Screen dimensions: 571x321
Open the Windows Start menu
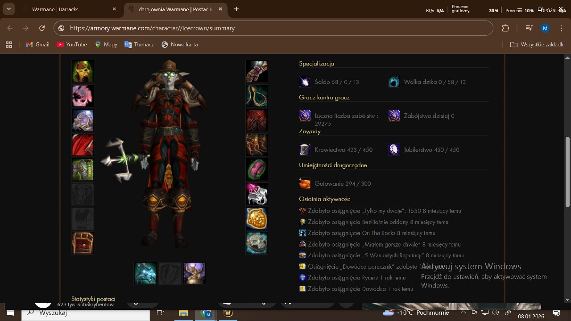point(10,313)
